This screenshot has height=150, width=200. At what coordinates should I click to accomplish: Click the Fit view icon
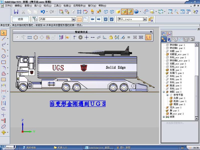[182, 12]
